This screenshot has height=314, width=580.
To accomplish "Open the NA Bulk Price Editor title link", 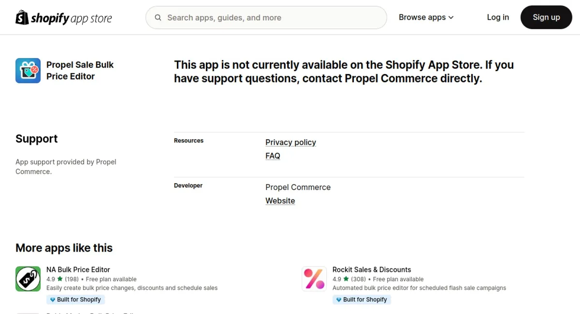I will click(78, 270).
